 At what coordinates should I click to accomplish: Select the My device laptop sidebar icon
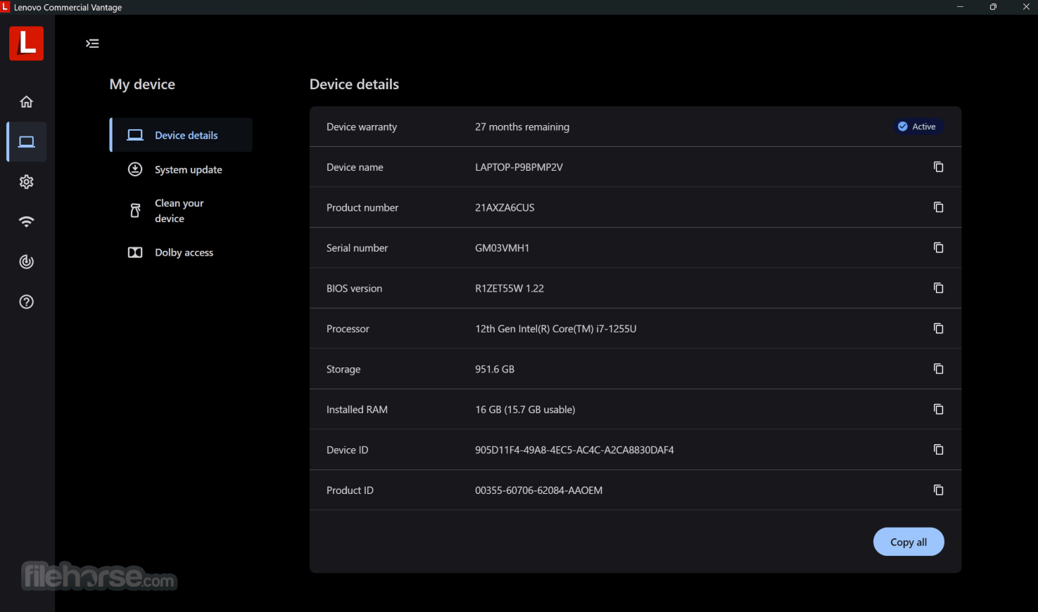[x=27, y=142]
